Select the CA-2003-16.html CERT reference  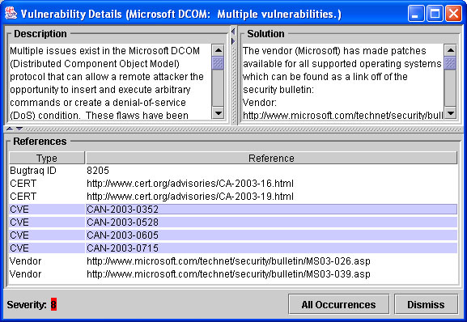[271, 184]
